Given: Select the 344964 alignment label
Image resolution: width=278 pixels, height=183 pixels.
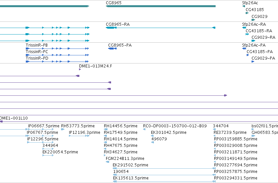Looking at the screenshot, I should (x=50, y=146).
